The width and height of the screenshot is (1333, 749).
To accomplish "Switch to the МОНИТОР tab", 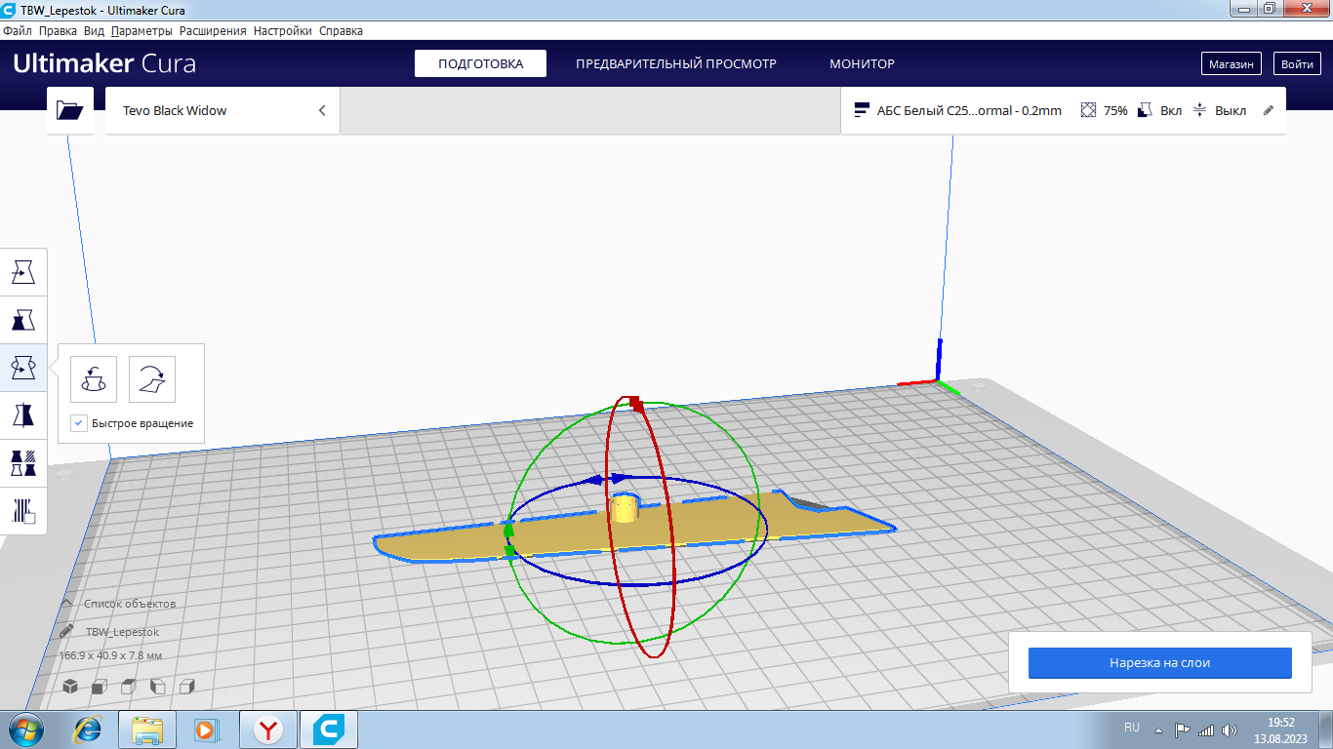I will click(862, 63).
